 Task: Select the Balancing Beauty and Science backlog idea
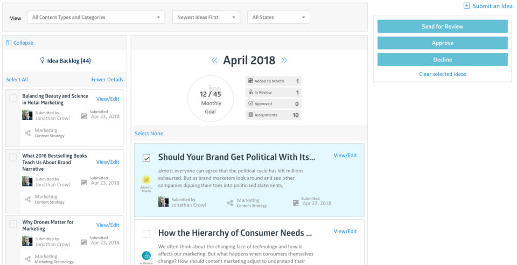13,97
